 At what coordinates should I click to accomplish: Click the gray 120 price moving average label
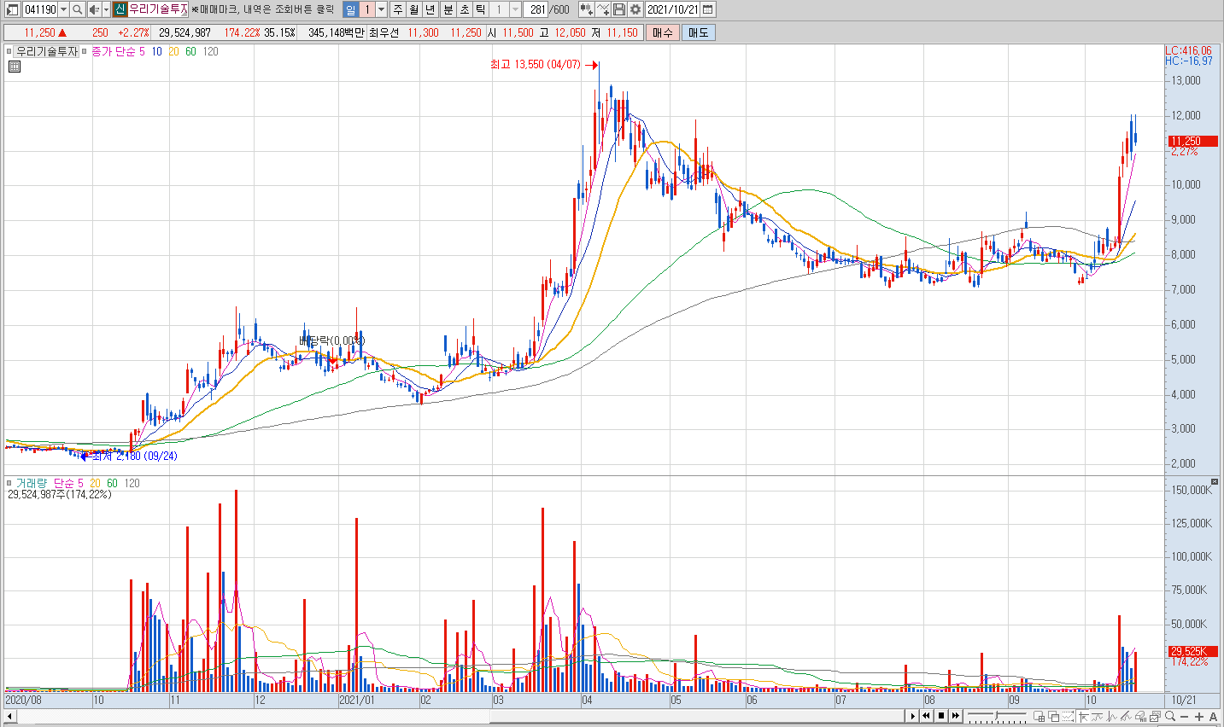(210, 51)
